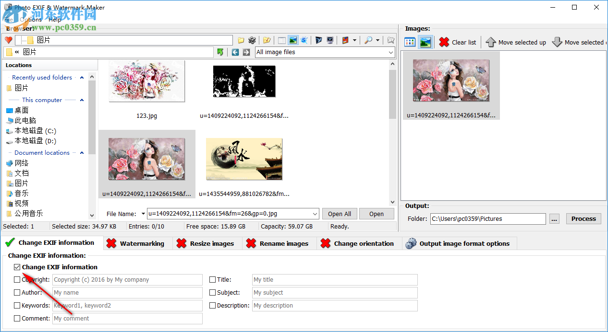Collapse the This computer section
This screenshot has width=608, height=332.
[x=81, y=100]
